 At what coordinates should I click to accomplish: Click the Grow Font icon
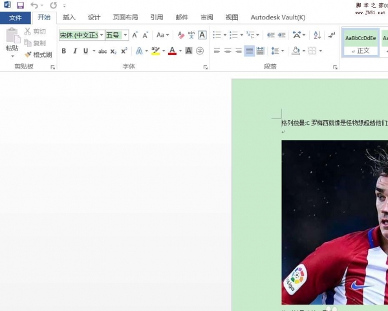(136, 35)
